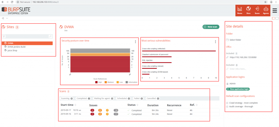The width and height of the screenshot is (279, 127).
Task: Expand the chevron below the Burp logo
Action: coord(7,18)
